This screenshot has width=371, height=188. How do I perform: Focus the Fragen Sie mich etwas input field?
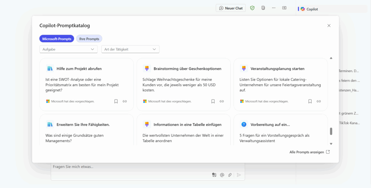(148, 167)
